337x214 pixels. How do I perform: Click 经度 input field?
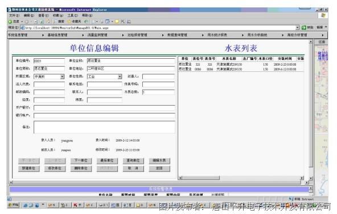pyautogui.click(x=49, y=100)
